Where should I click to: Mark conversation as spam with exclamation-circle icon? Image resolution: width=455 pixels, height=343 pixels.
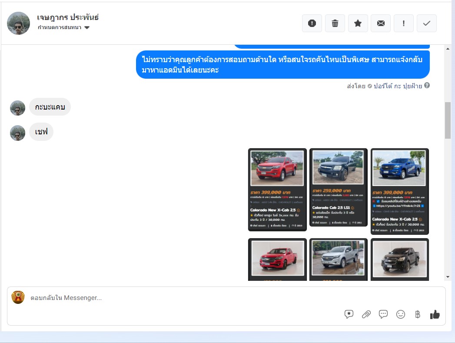coord(312,23)
